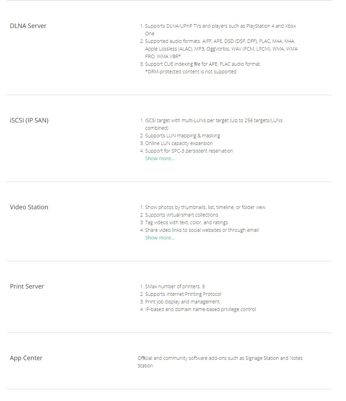The height and width of the screenshot is (401, 346).
Task: Click Max number of printers item
Action: pyautogui.click(x=175, y=286)
